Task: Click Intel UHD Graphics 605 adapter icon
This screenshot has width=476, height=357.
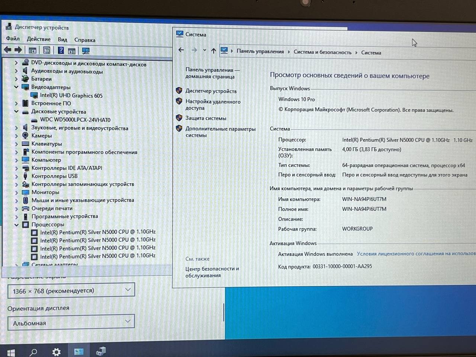Action: click(x=34, y=96)
